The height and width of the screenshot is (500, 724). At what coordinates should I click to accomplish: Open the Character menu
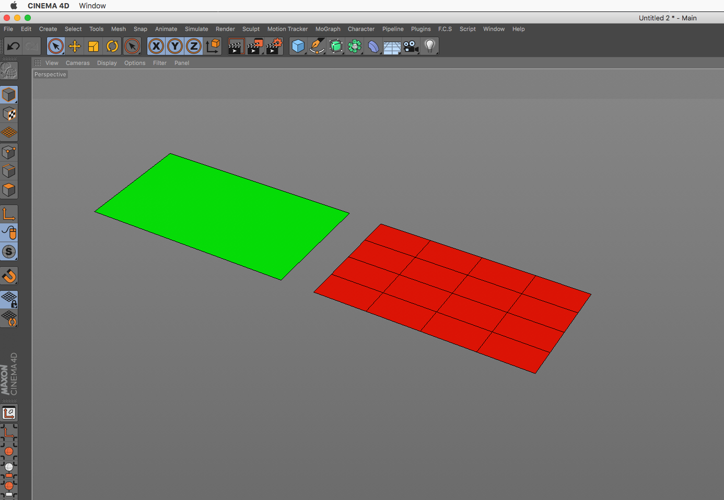click(x=361, y=29)
